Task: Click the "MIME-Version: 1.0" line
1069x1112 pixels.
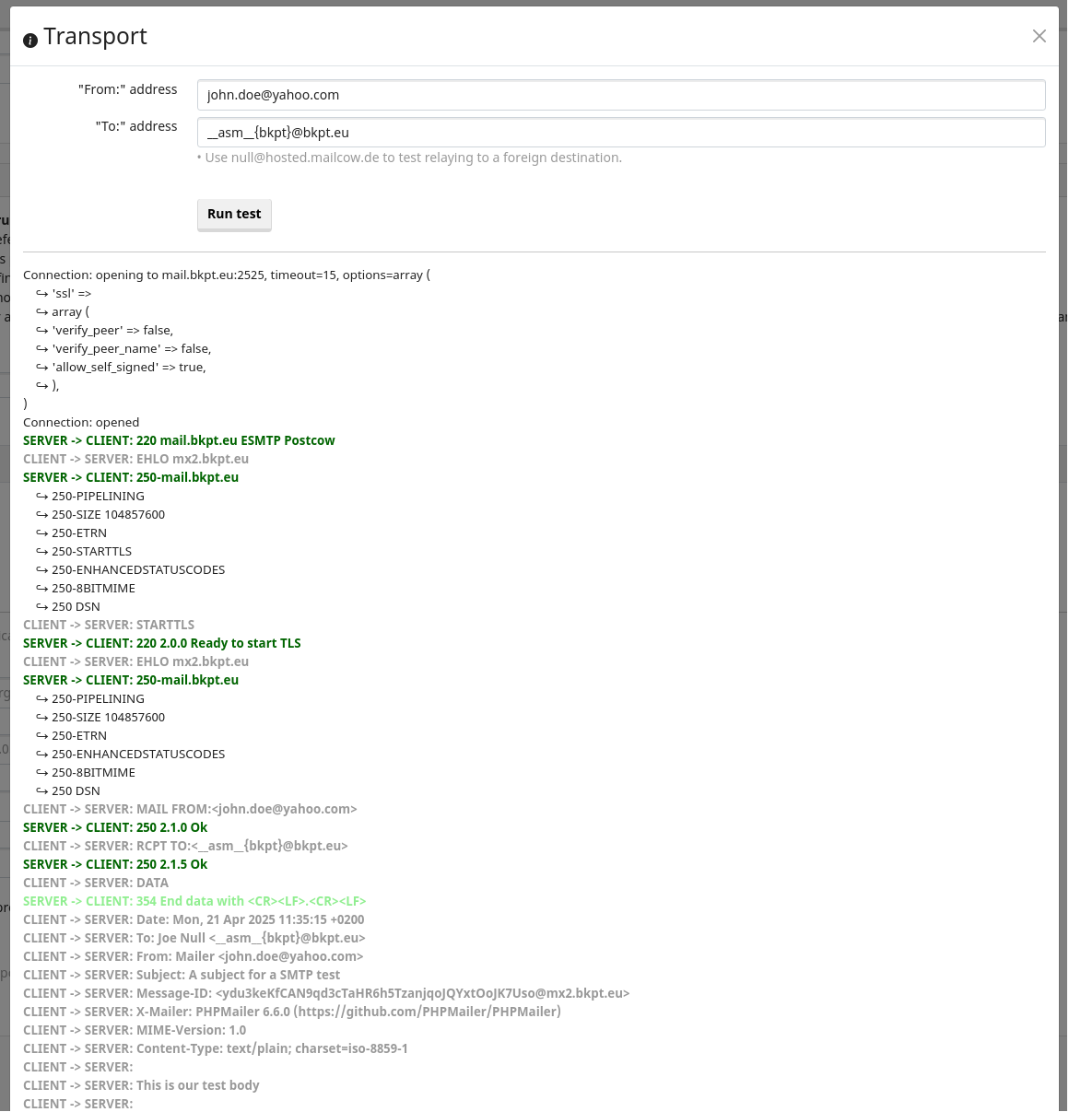Action: (x=135, y=1030)
